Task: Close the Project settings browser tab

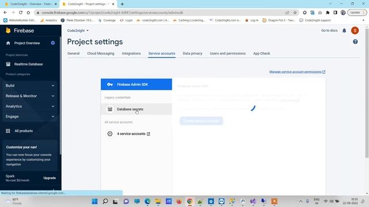Action: point(113,4)
